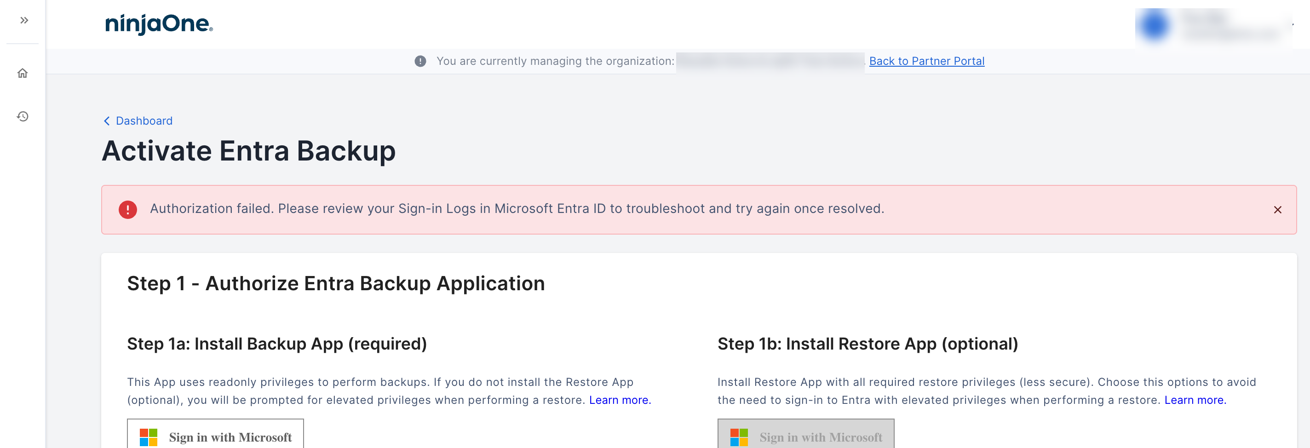Go back to Dashboard breadcrumb link
The width and height of the screenshot is (1310, 448).
144,121
